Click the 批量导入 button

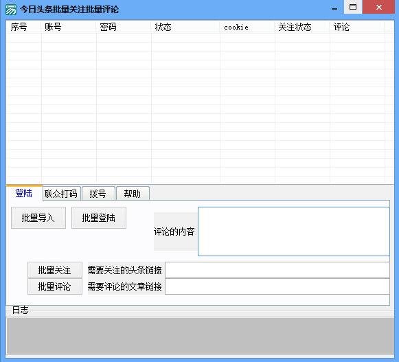38,218
